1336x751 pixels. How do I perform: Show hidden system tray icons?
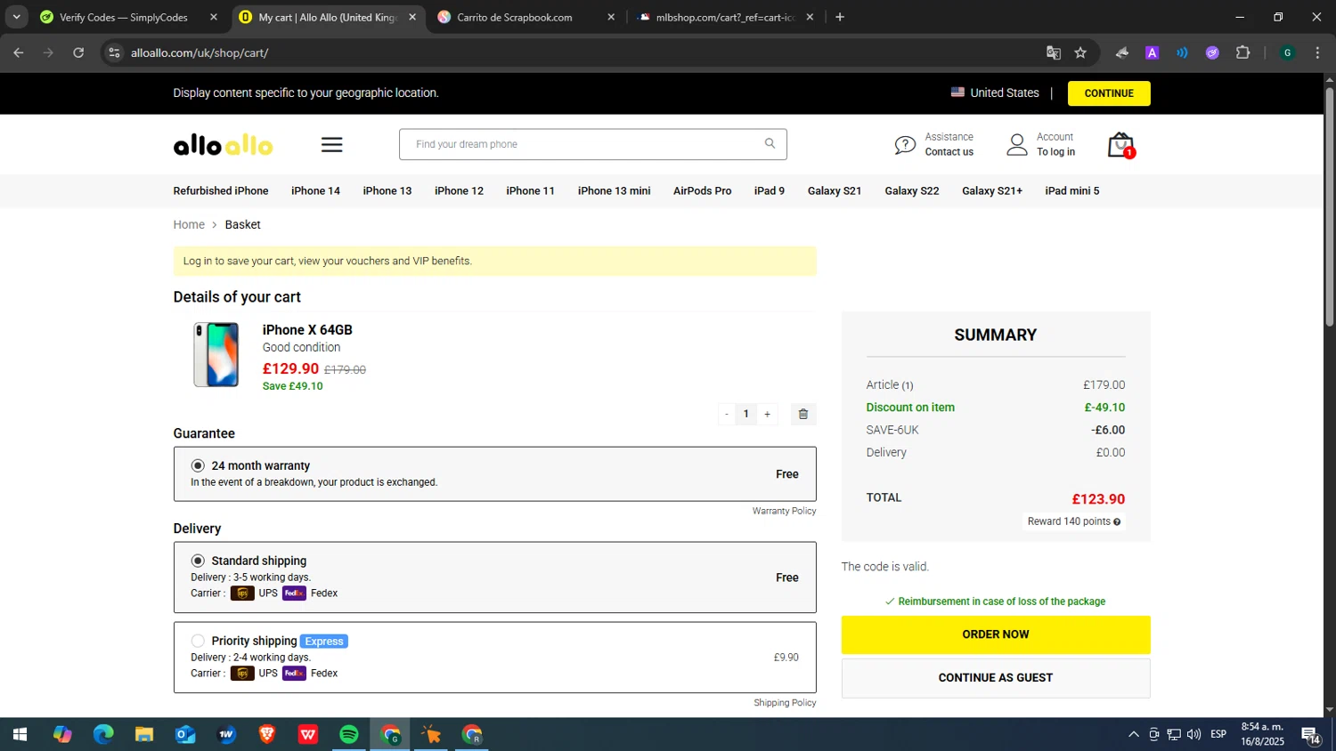(1133, 734)
